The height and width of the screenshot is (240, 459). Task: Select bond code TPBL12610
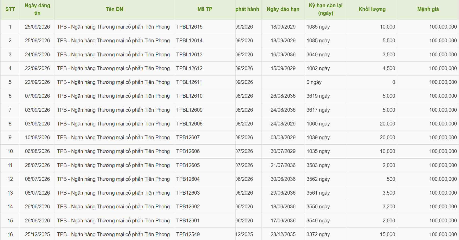click(x=189, y=96)
